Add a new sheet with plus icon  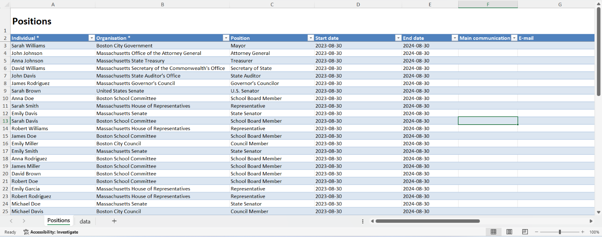(114, 221)
